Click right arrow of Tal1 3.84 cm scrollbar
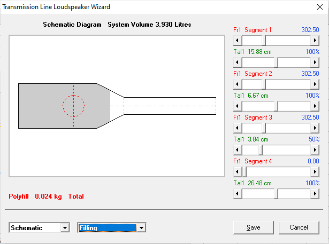 click(x=315, y=149)
